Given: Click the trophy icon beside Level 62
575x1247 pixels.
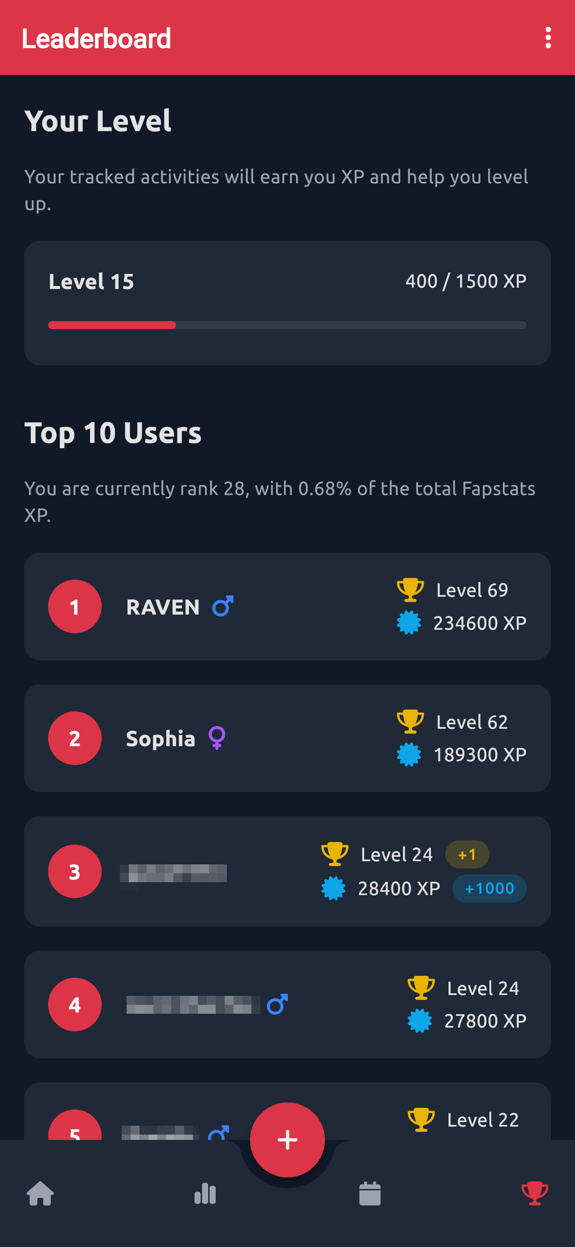Looking at the screenshot, I should [x=410, y=721].
